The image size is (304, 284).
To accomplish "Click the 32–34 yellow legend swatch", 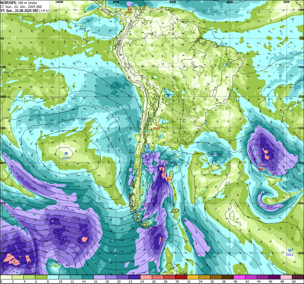I will 193,277.
